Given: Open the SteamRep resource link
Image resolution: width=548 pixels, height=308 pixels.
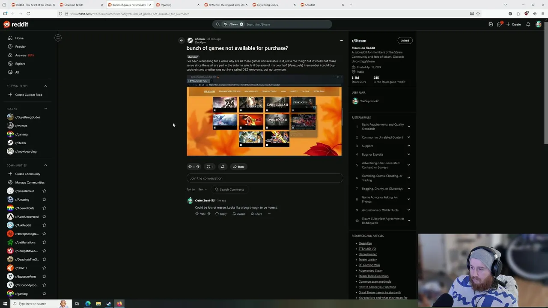Looking at the screenshot, I should point(365,243).
